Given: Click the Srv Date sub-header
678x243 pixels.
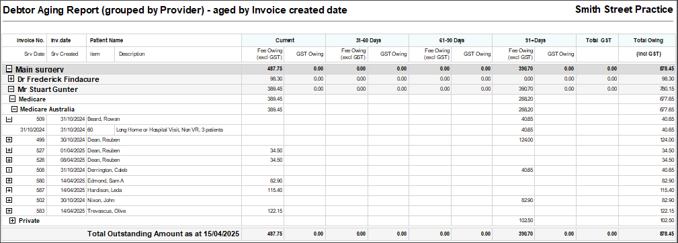Looking at the screenshot, I should coord(34,54).
